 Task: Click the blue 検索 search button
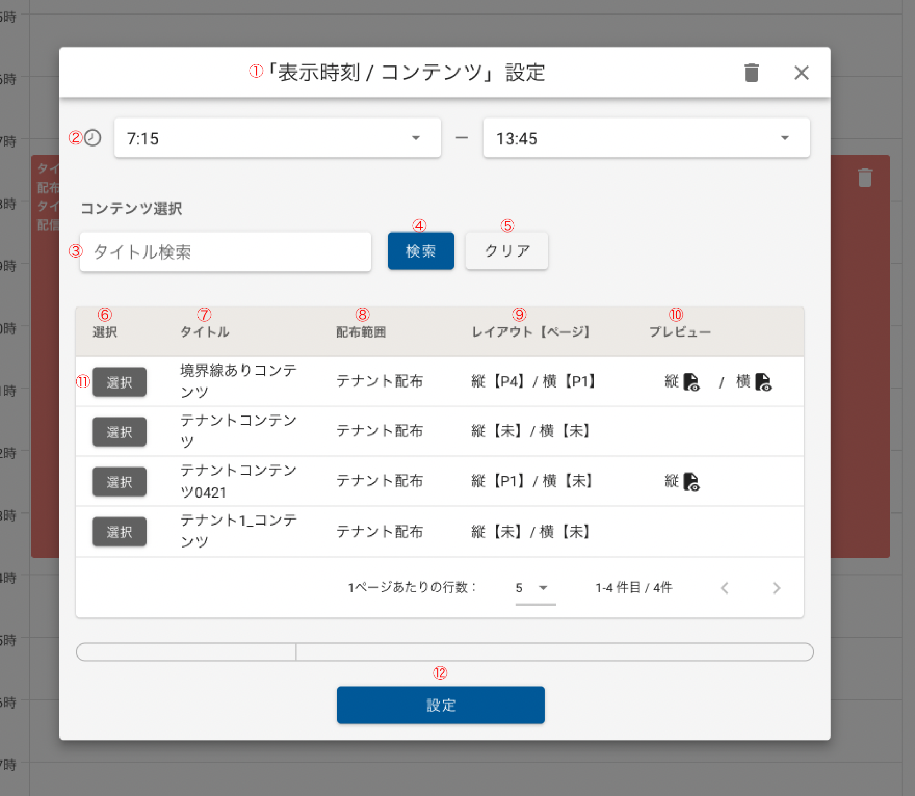point(420,251)
